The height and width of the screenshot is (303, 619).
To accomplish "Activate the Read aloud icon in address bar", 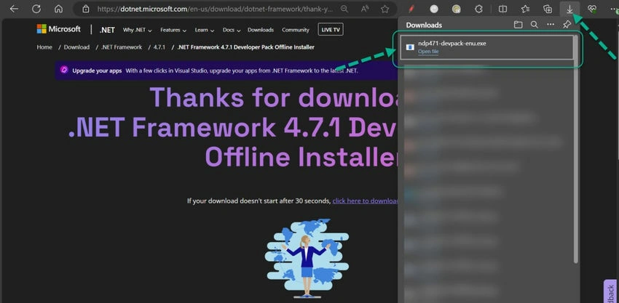I will [x=365, y=9].
